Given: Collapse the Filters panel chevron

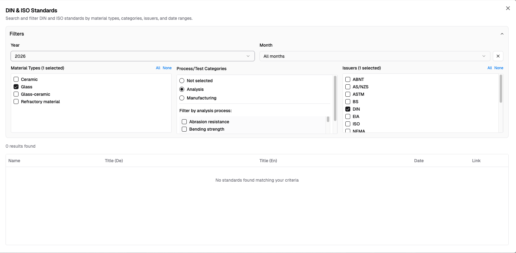Looking at the screenshot, I should 502,34.
